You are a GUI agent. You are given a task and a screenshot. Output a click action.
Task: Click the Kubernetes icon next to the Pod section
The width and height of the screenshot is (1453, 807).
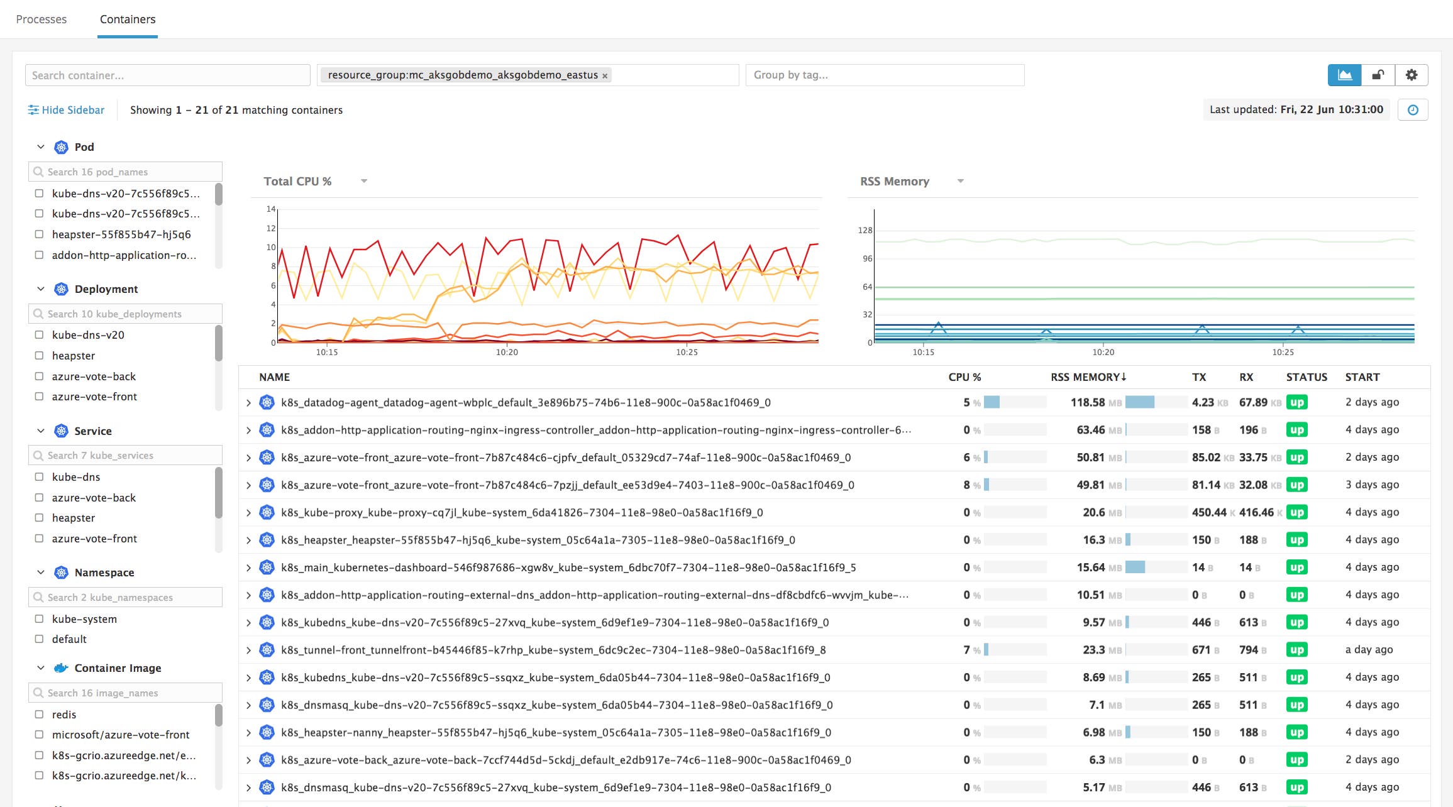pos(61,146)
